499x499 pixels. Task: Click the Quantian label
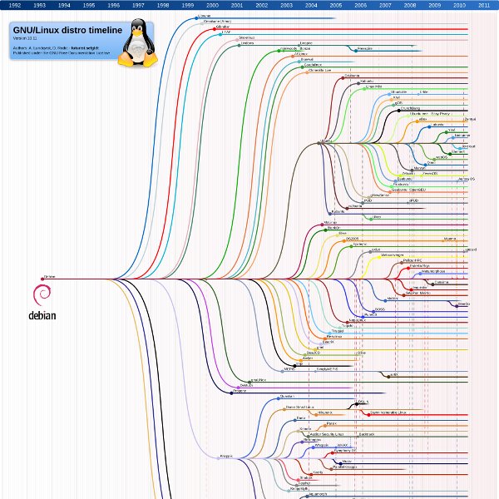(x=287, y=396)
